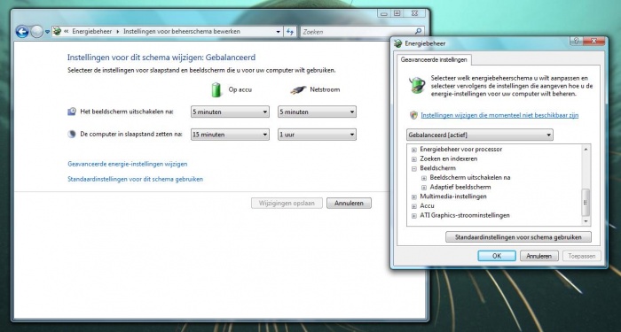The width and height of the screenshot is (621, 332).
Task: Click the UAC shield icon
Action: point(414,115)
